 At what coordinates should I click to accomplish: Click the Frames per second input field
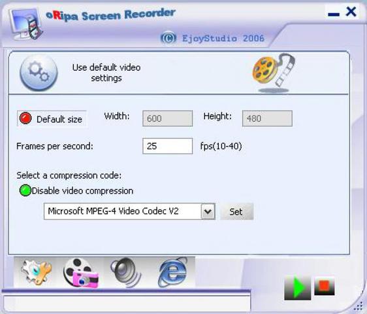pos(168,146)
